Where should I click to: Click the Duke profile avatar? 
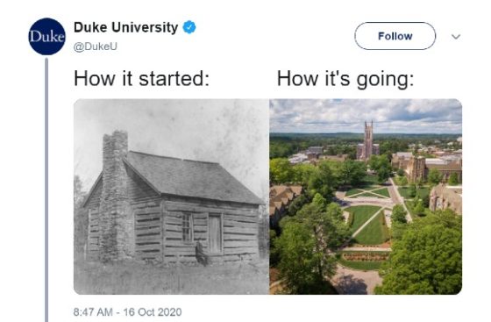click(x=47, y=37)
